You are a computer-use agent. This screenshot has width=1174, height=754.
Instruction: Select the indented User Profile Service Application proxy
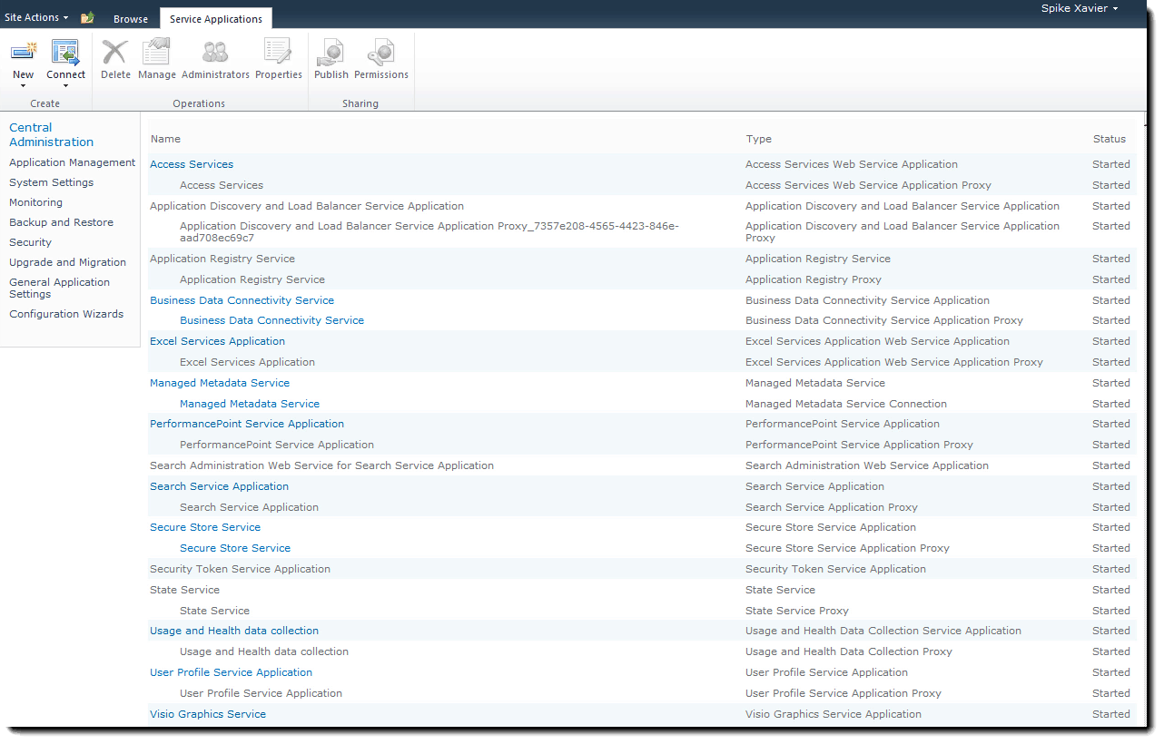click(x=641, y=693)
